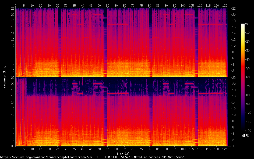
Task: Select the 60 second tick on top time axis
Action: (x=116, y=5)
